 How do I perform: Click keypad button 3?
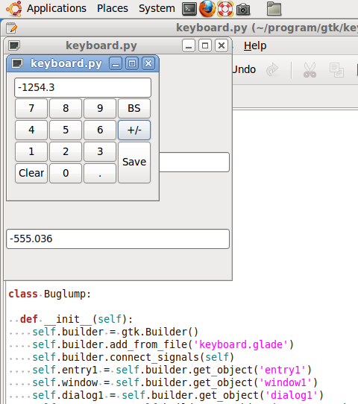pyautogui.click(x=100, y=151)
